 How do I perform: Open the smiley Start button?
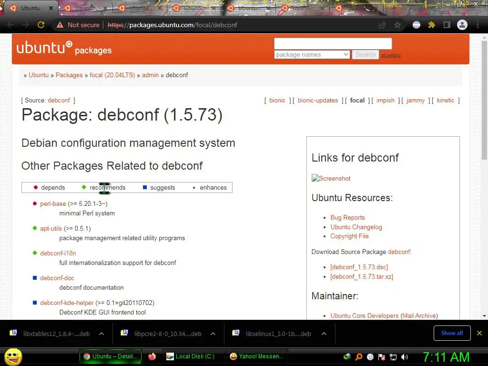[x=13, y=356]
